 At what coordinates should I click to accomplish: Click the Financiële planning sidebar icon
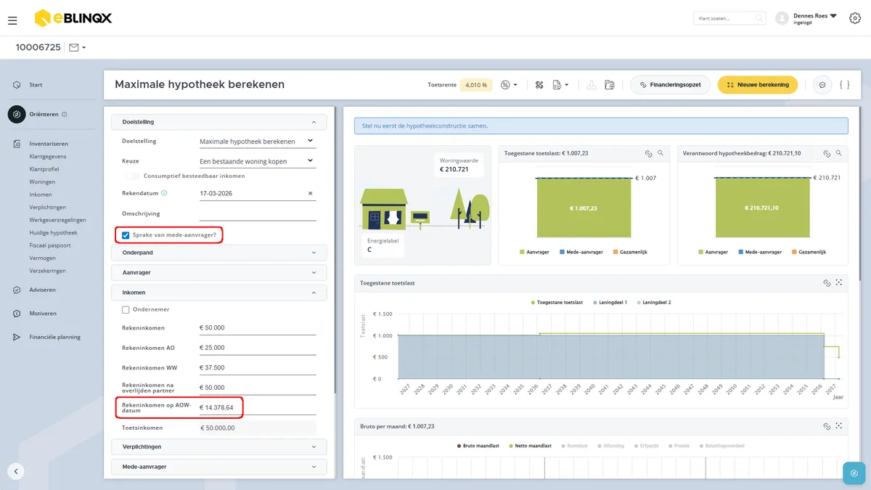coord(17,337)
